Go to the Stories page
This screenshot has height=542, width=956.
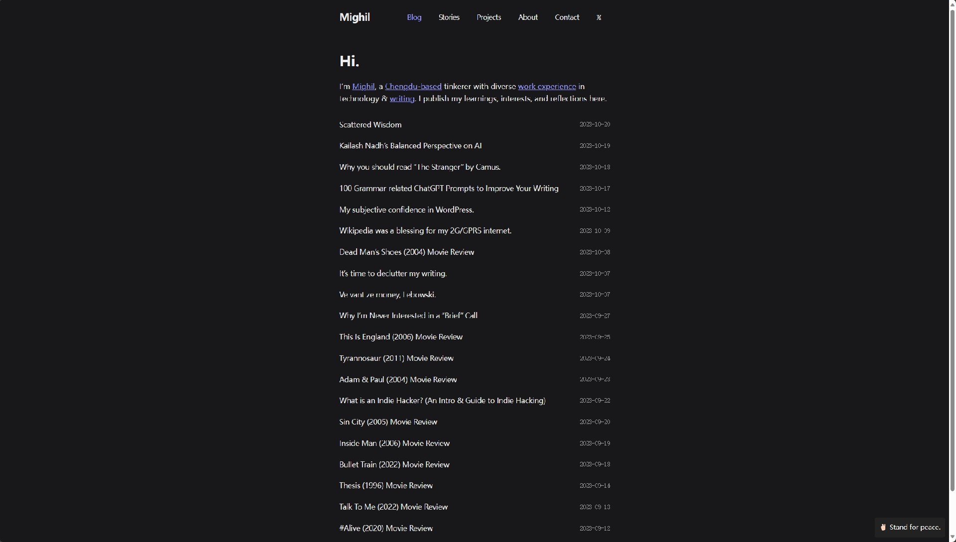[449, 17]
